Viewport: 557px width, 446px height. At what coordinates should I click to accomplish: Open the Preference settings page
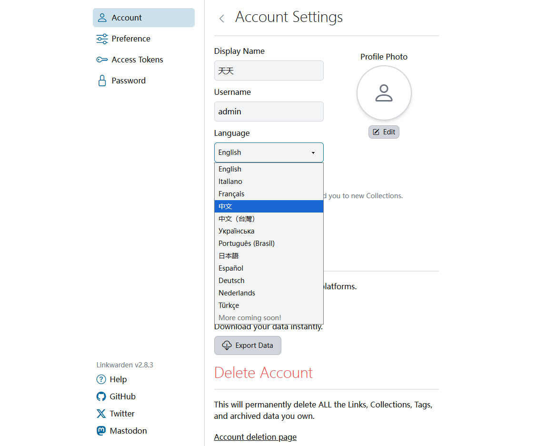(x=143, y=39)
